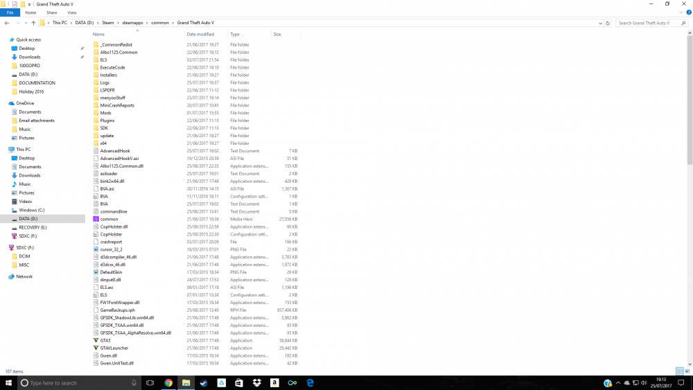This screenshot has height=390, width=693.
Task: Open File Explorer from the taskbar
Action: 186,382
